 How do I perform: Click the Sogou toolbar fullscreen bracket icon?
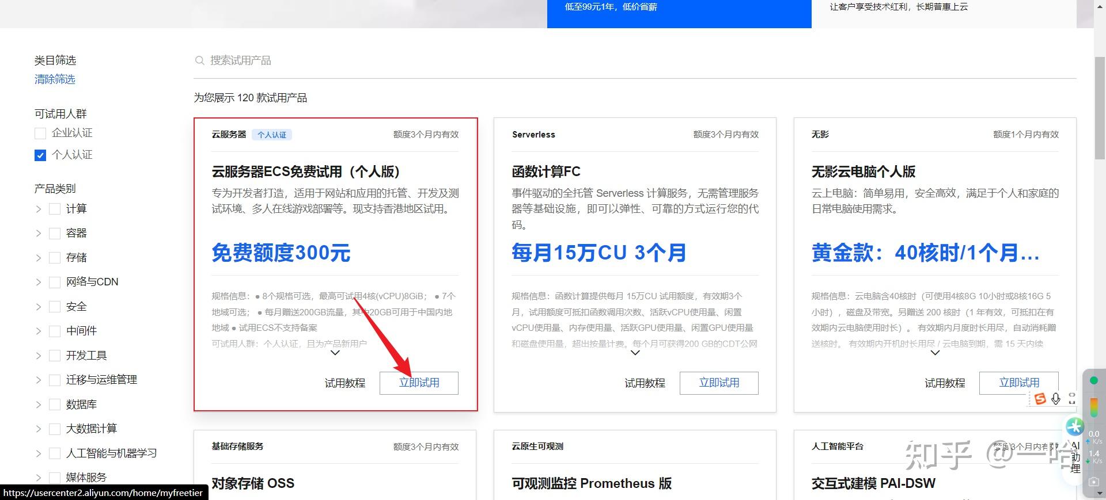1072,398
